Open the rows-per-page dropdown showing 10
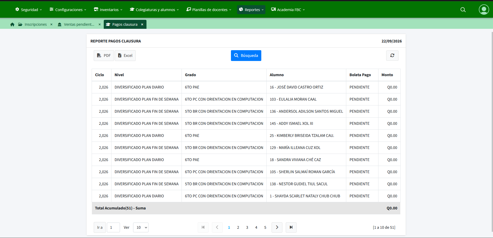The height and width of the screenshot is (238, 493). [x=141, y=227]
